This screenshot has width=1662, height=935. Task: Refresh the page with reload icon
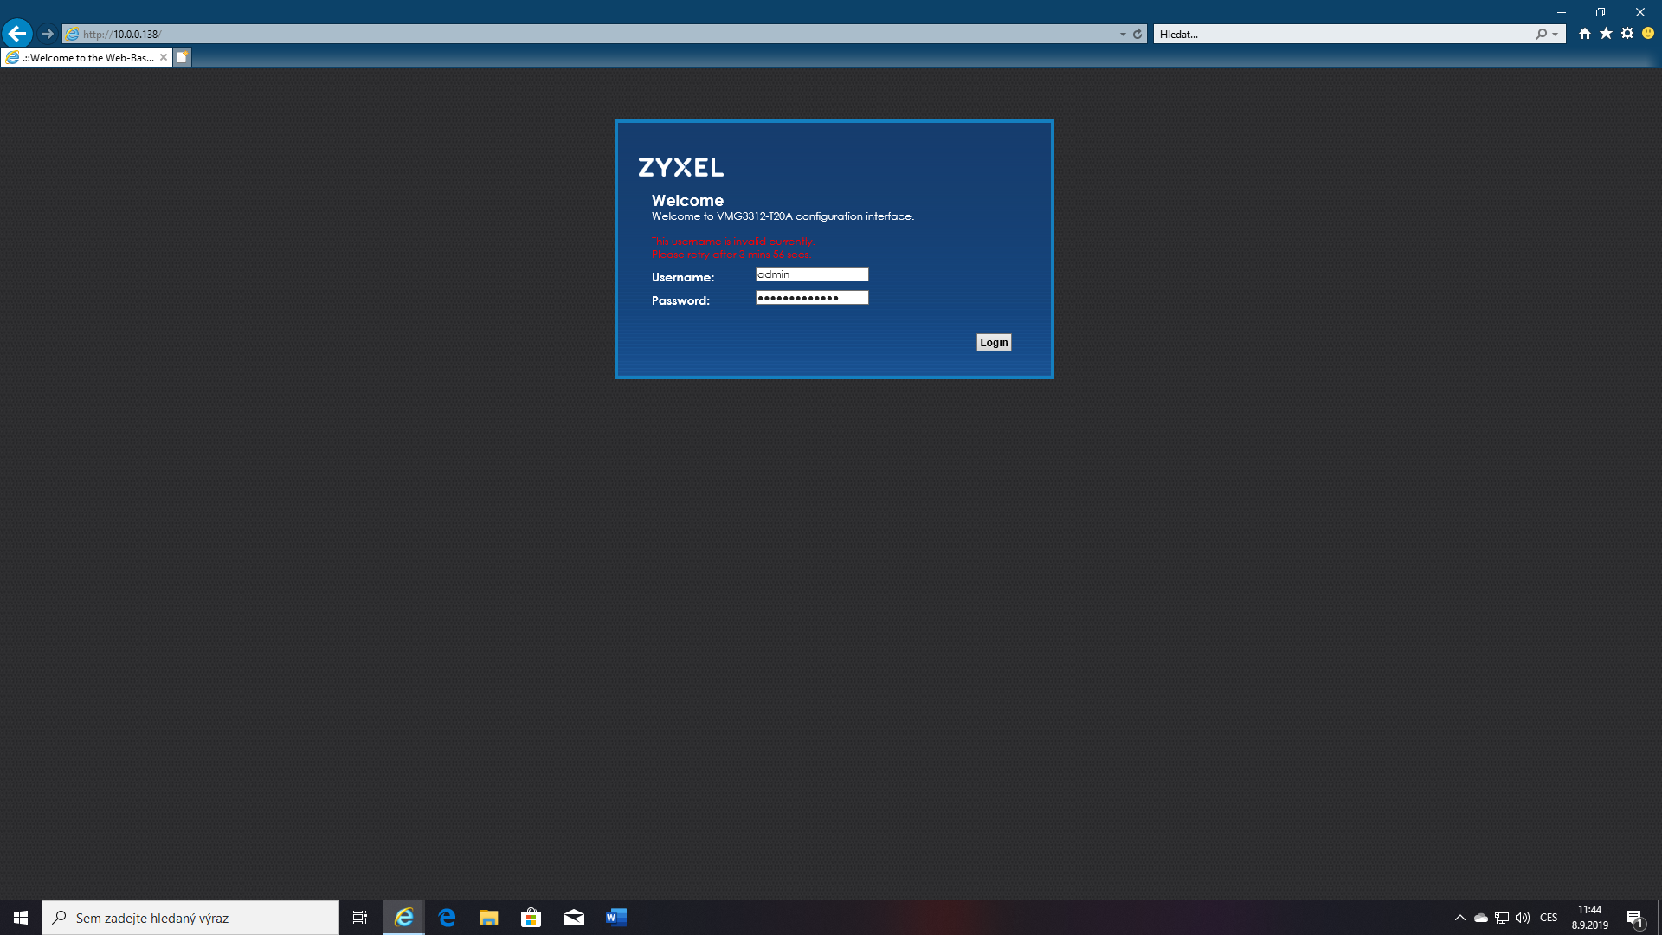point(1137,34)
